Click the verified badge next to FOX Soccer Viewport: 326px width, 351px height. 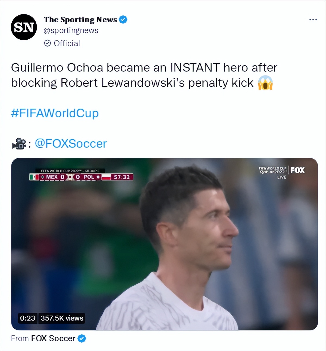82,339
